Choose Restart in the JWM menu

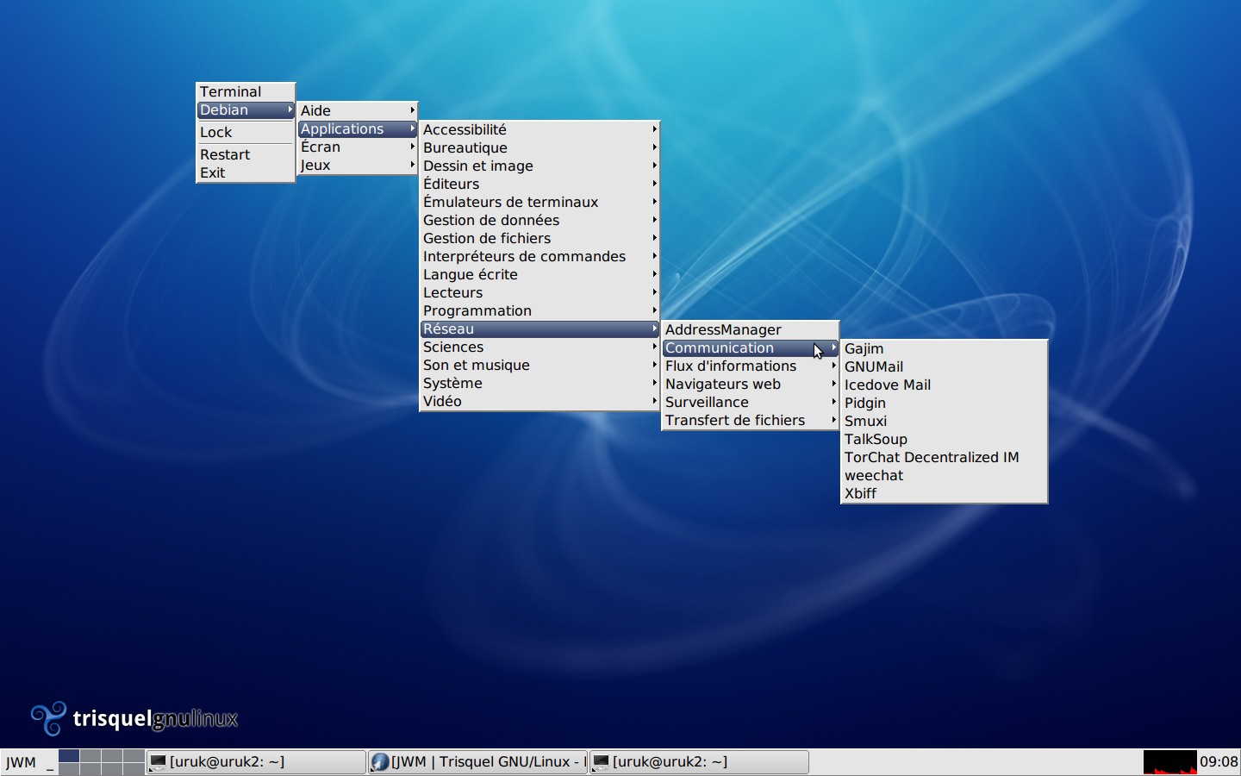(246, 154)
